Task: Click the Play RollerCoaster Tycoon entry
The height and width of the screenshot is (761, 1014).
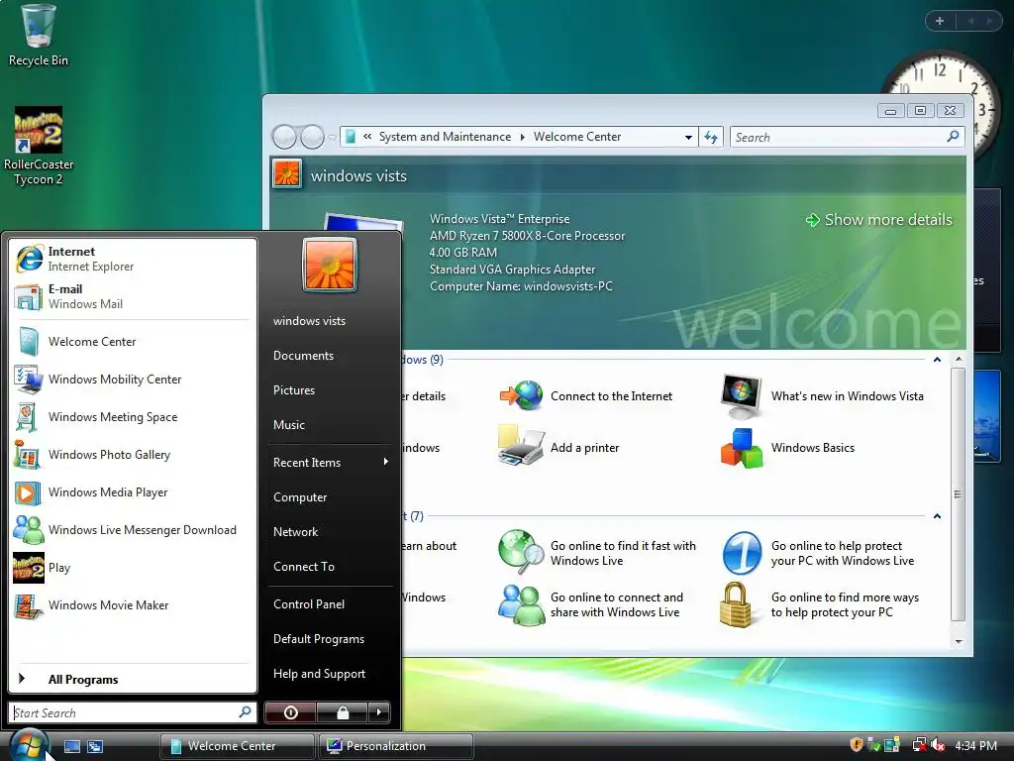Action: (x=133, y=568)
